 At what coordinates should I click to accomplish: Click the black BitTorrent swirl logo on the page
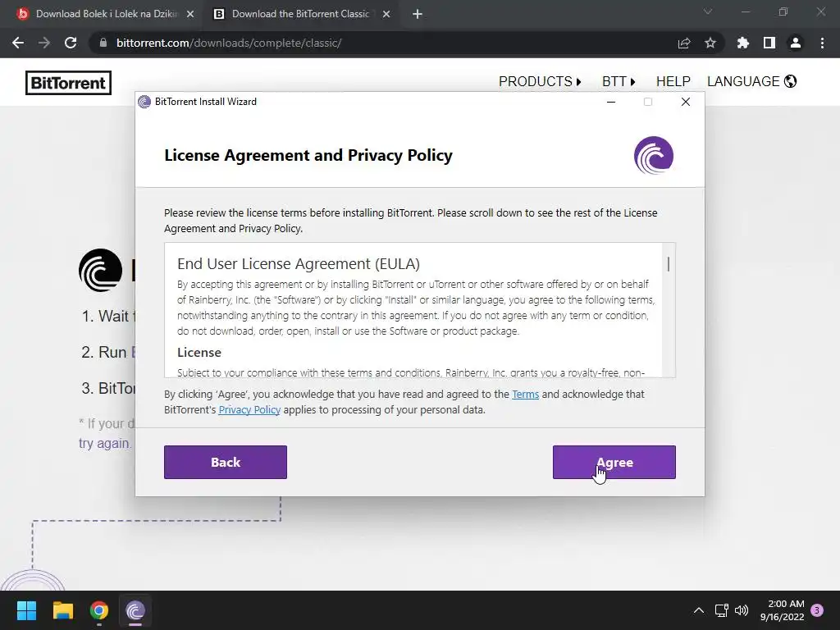tap(100, 270)
